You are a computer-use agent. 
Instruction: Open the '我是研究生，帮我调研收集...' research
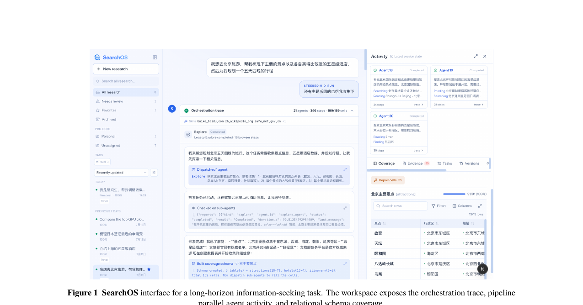click(x=126, y=195)
